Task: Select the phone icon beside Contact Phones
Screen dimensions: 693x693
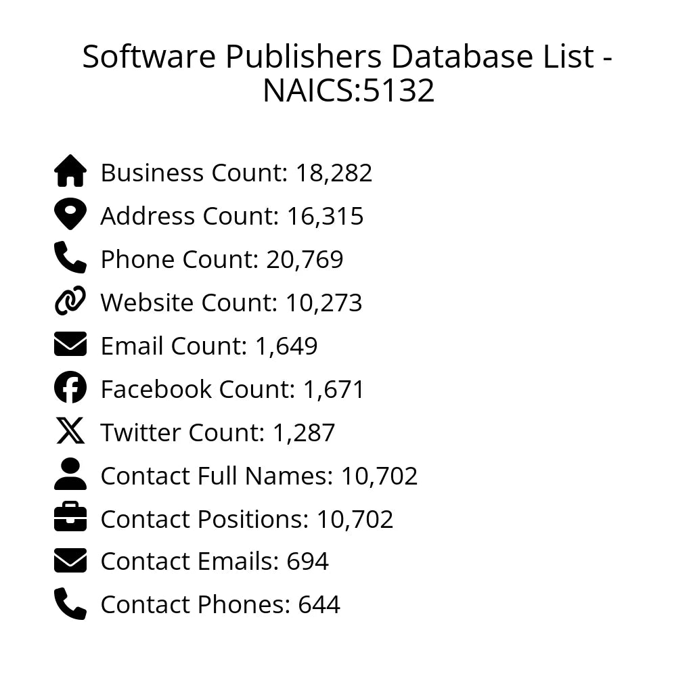Action: pos(70,604)
